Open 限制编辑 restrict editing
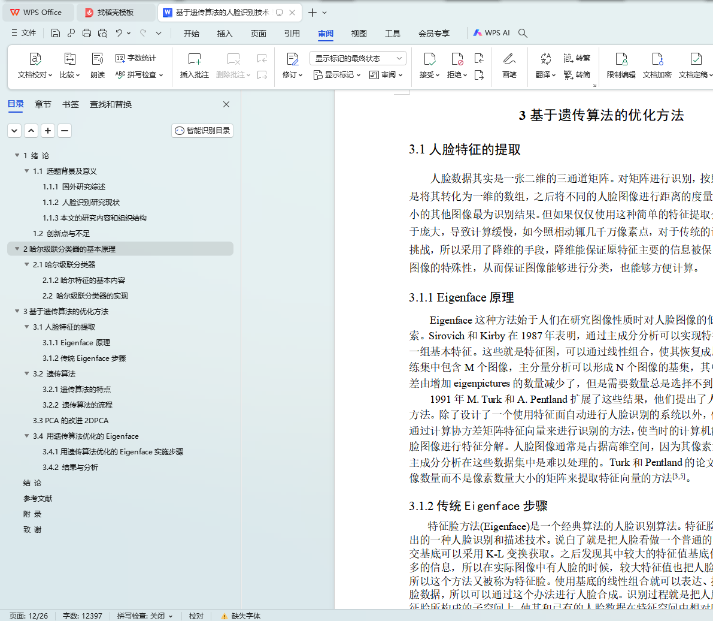 [621, 65]
